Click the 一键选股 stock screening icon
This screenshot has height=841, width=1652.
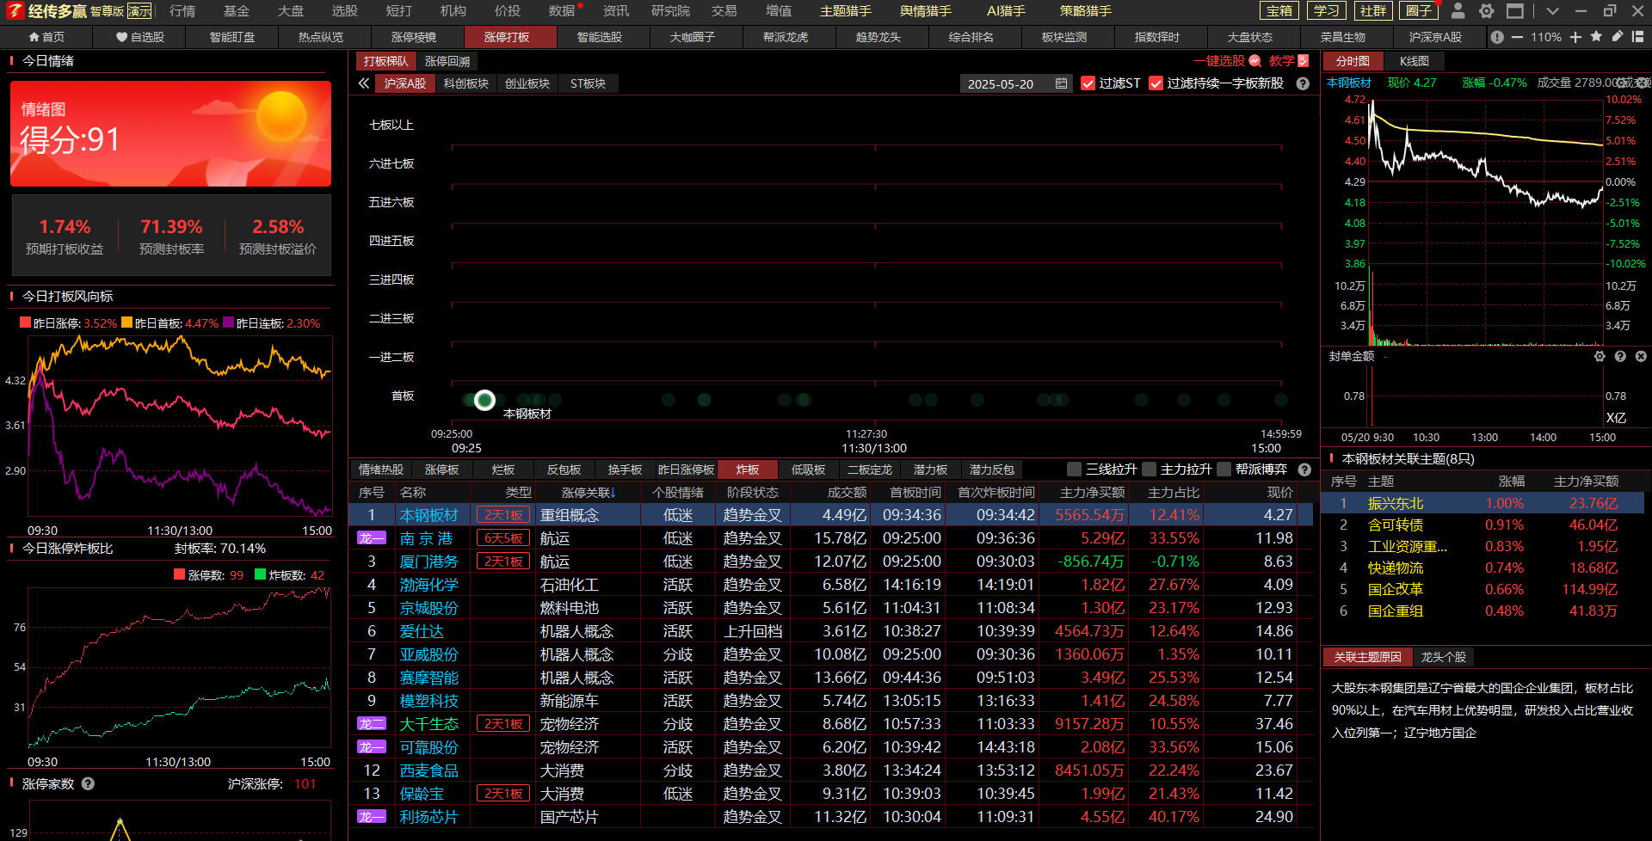pos(1255,61)
